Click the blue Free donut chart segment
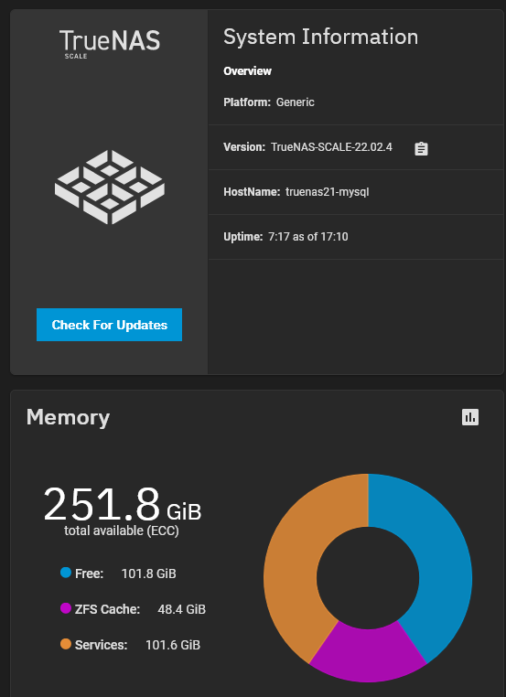The image size is (506, 697). (438, 555)
